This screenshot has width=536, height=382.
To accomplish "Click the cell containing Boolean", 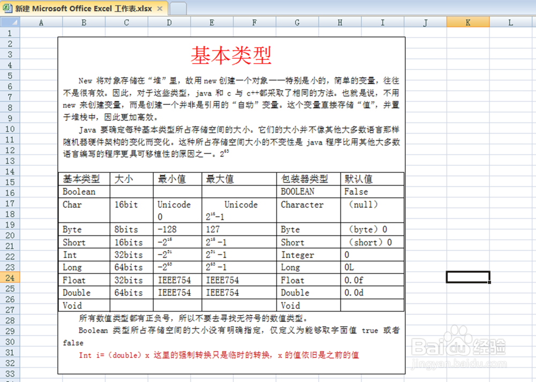I will [78, 192].
